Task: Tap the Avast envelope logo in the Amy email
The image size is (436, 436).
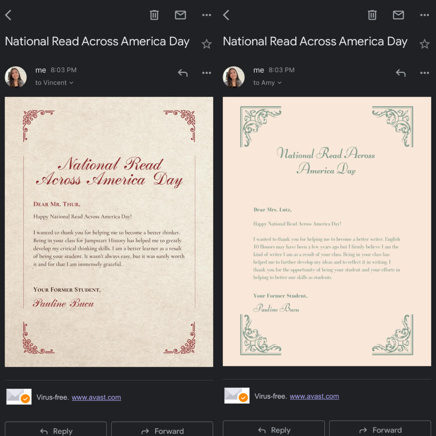Action: coord(237,396)
